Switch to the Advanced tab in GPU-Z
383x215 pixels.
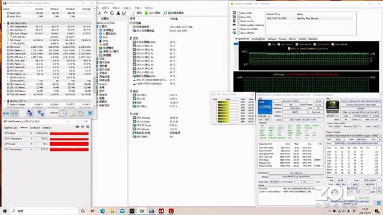pos(35,127)
